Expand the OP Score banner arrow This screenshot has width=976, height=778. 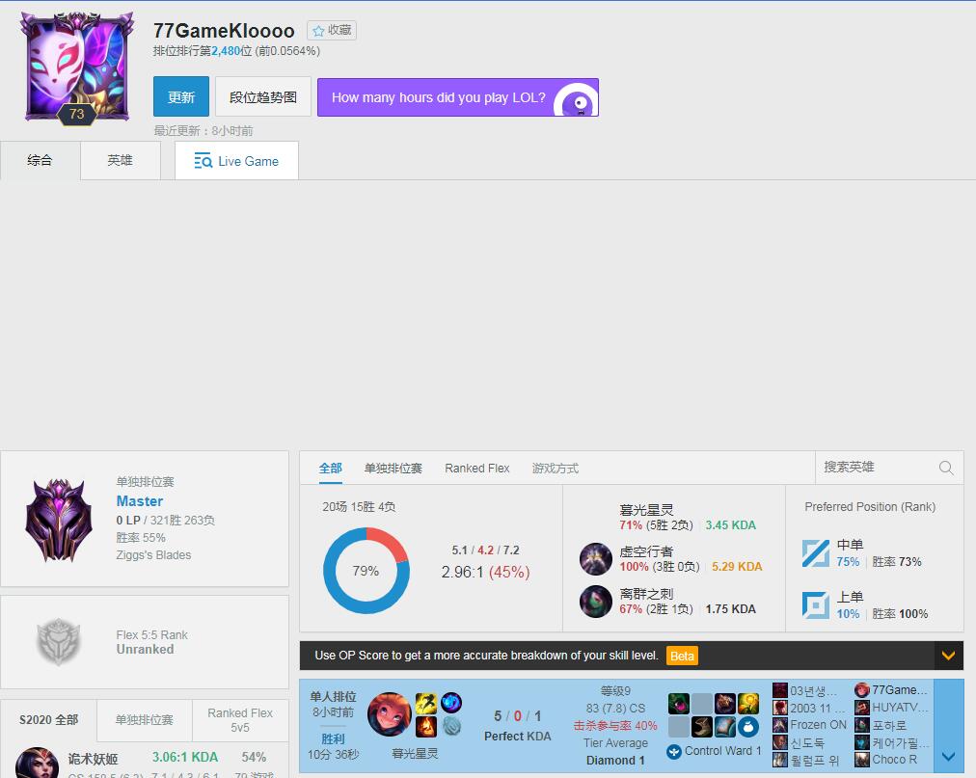point(948,656)
